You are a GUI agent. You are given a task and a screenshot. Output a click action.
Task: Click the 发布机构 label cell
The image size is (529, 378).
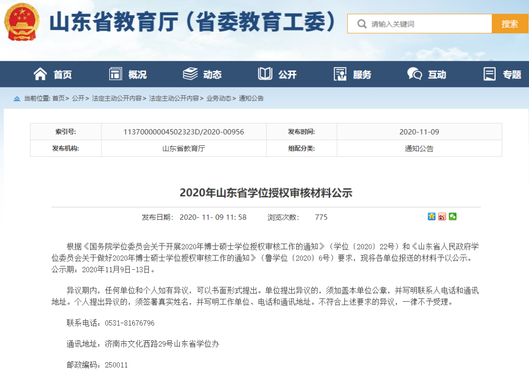coord(66,148)
